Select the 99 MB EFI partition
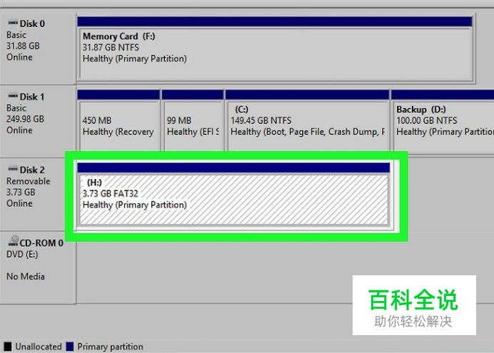Viewport: 494px width, 353px height. 193,121
